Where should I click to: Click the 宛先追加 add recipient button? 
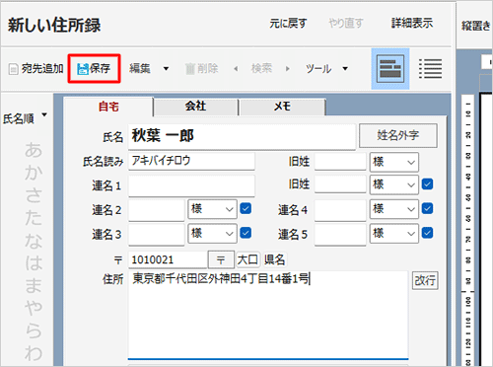[35, 69]
